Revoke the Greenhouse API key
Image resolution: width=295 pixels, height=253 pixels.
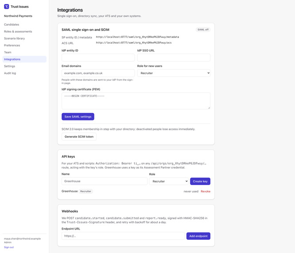[x=206, y=192]
